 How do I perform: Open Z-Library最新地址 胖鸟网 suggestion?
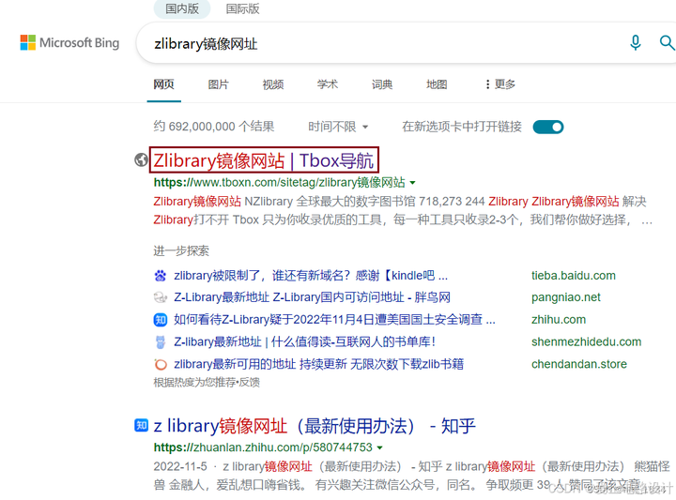[312, 297]
